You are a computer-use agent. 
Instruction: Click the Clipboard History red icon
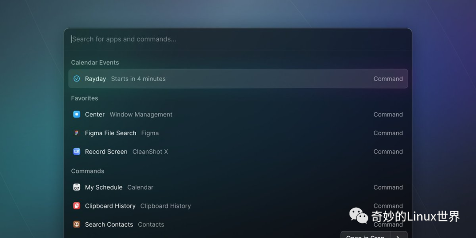pyautogui.click(x=77, y=206)
